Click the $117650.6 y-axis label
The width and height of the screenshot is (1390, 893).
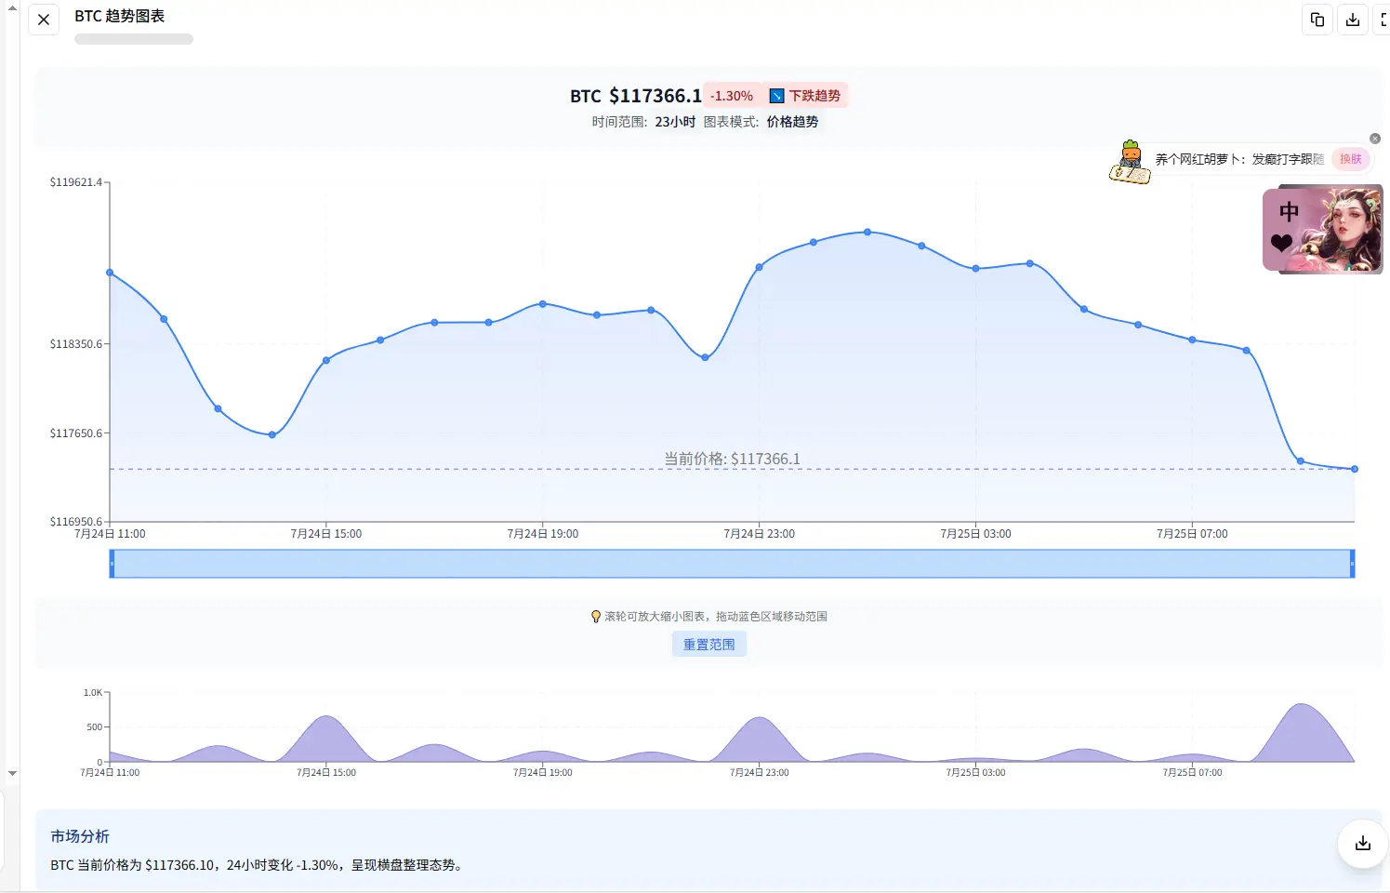coord(76,433)
